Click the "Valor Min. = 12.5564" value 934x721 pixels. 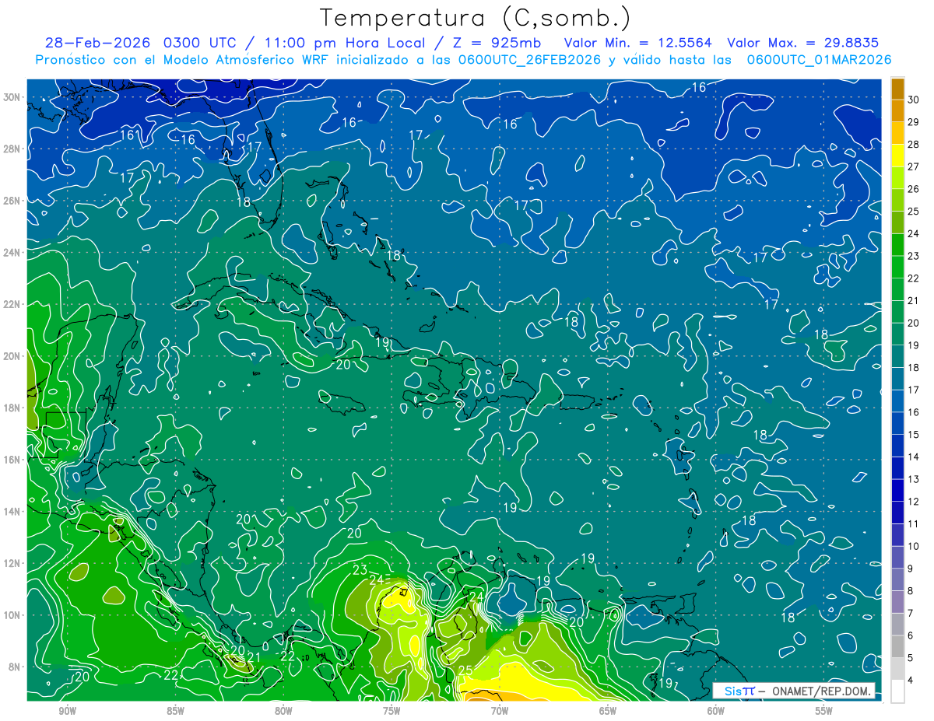(x=639, y=43)
